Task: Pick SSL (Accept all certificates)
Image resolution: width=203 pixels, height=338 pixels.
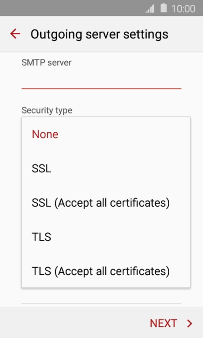Action: (106, 203)
